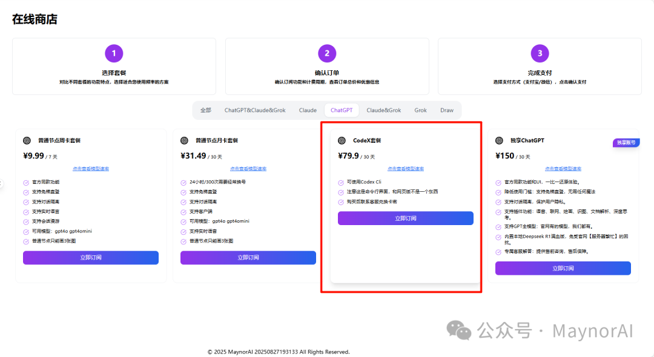Click check icon beside 官方同款功能和UI row

click(x=498, y=183)
